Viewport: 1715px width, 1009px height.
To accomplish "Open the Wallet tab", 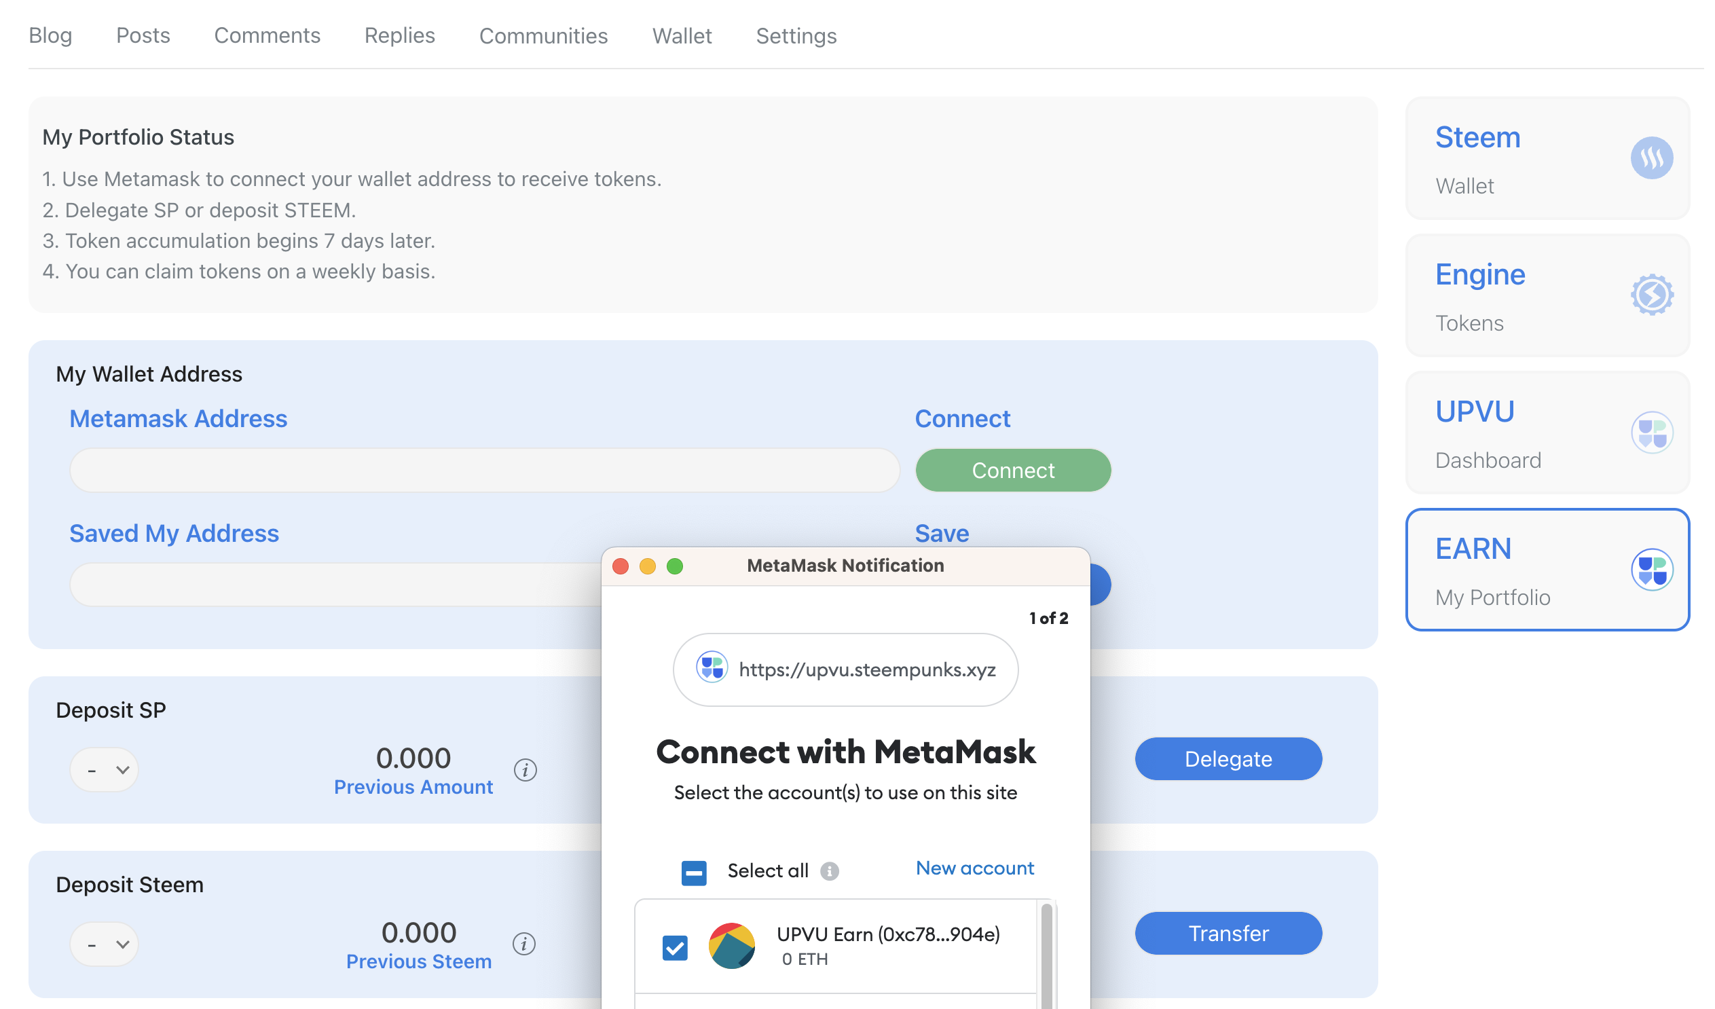I will (x=681, y=35).
